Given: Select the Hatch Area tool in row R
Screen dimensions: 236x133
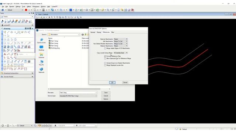Looking at the screenshot, I should [5, 47].
